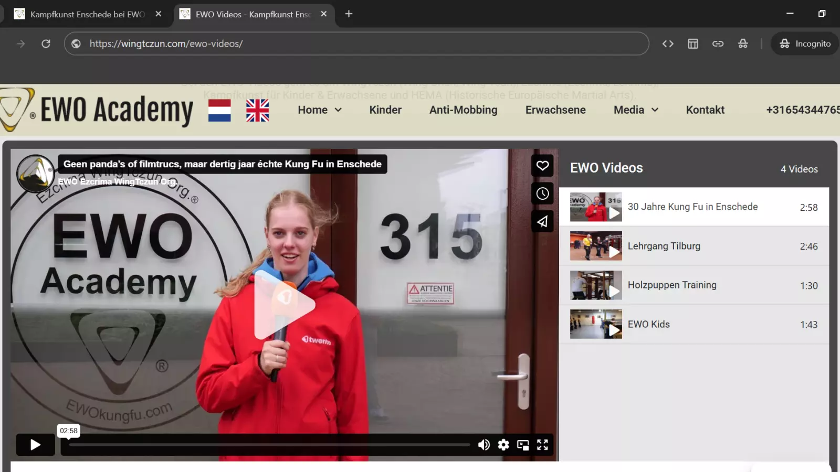Viewport: 840px width, 472px height.
Task: Open video settings via the gear icon
Action: [503, 444]
